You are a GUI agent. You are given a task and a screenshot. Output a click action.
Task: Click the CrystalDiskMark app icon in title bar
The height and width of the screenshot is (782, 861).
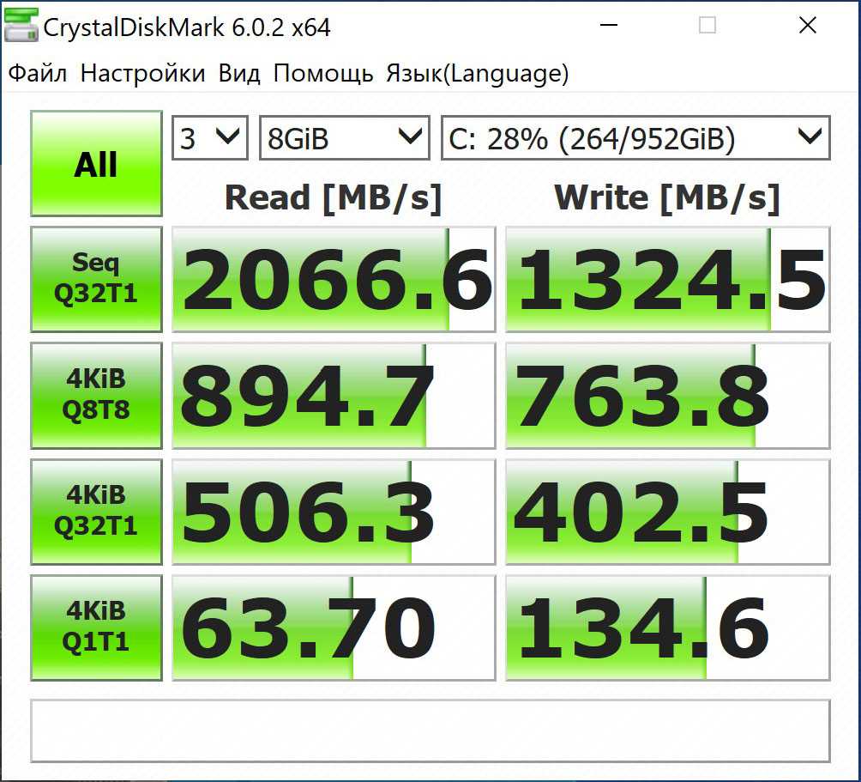[21, 27]
